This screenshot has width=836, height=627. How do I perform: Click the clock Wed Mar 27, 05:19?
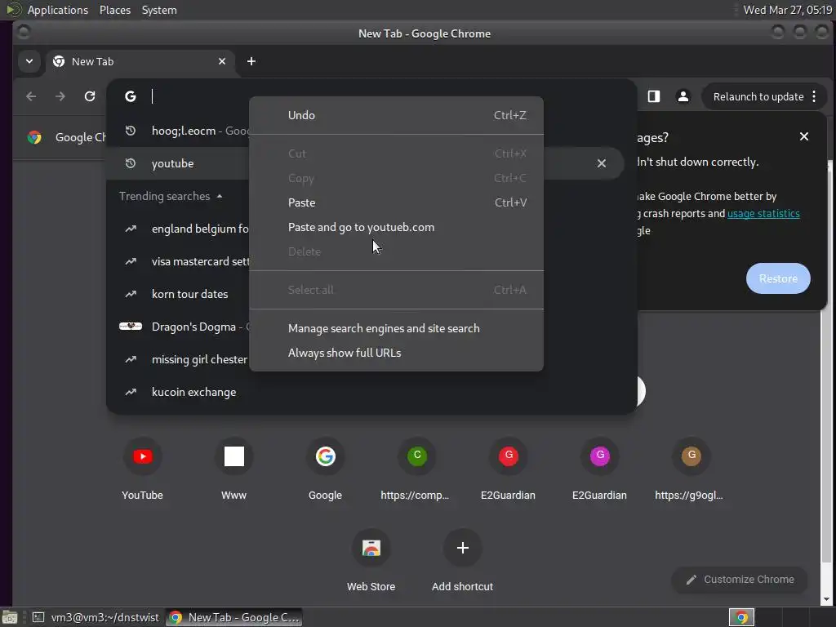pos(787,10)
